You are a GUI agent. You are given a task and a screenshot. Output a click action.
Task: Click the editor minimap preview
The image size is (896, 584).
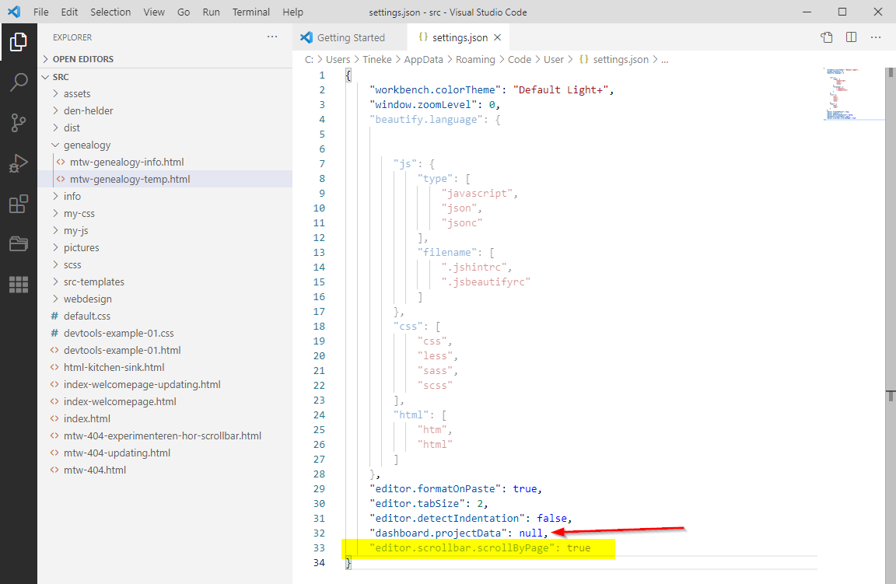[854, 94]
